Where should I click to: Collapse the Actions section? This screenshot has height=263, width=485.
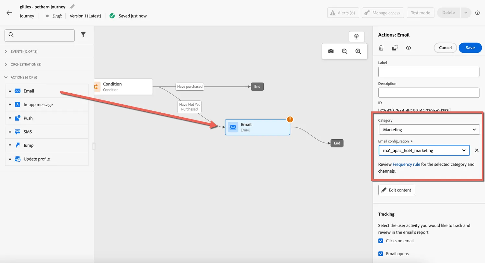[x=47, y=77]
